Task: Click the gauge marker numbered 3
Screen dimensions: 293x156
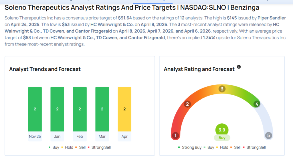Action: click(x=222, y=89)
